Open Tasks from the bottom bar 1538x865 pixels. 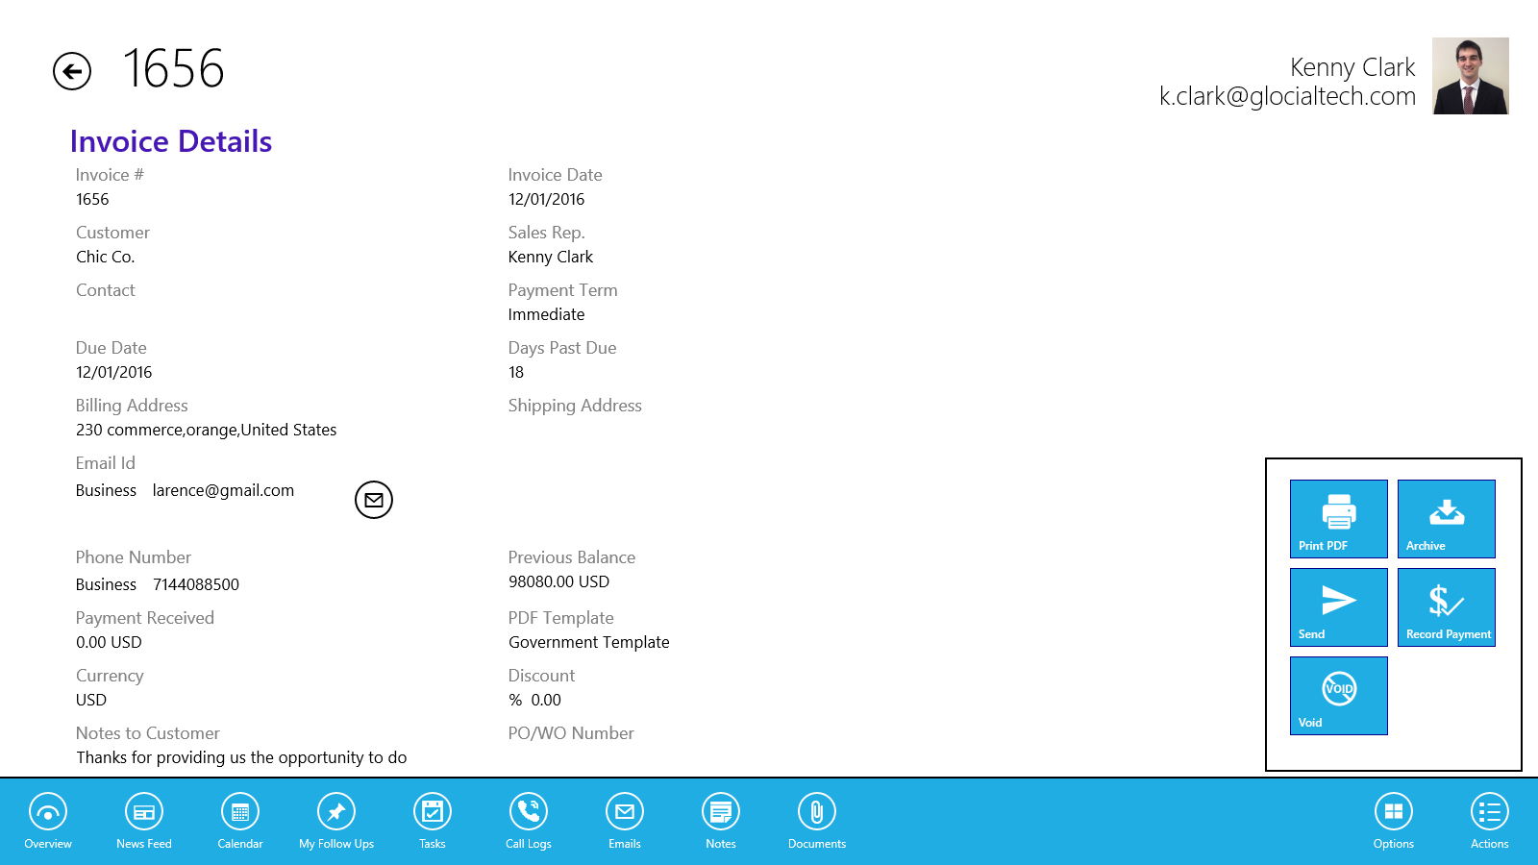click(433, 822)
